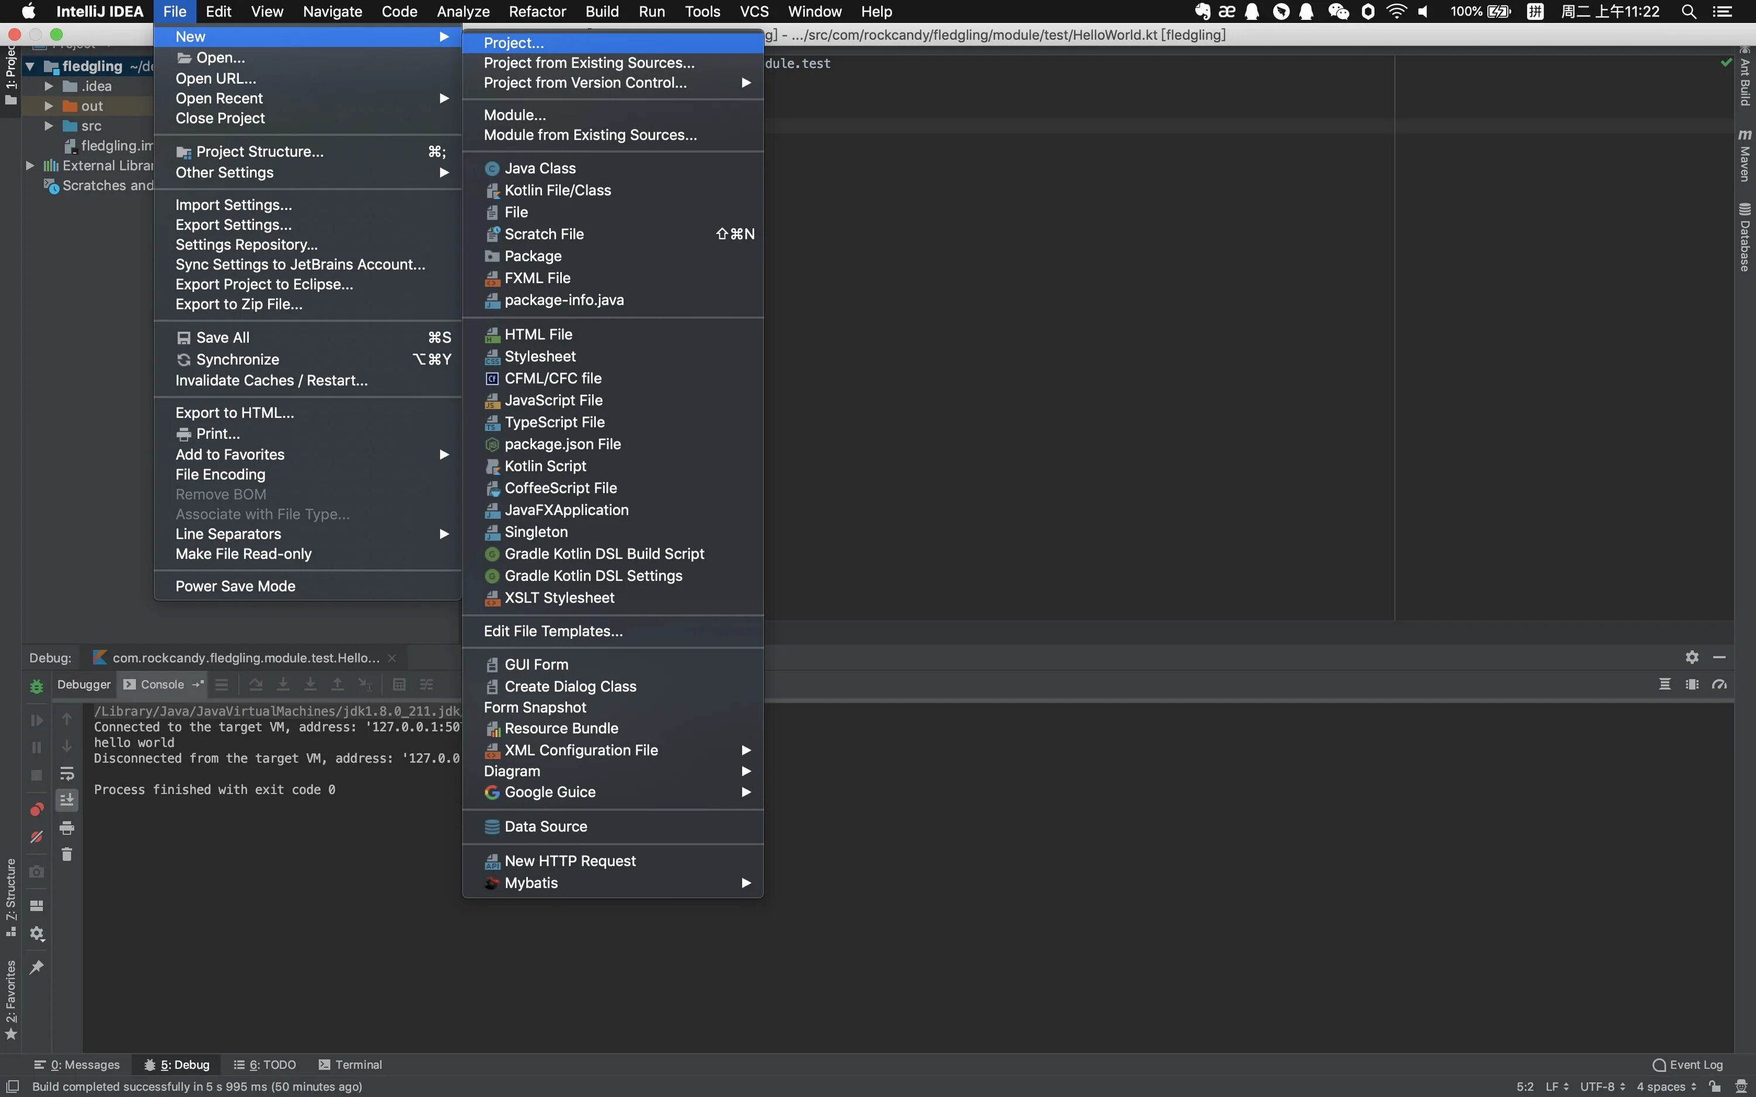Close the HelloWorld debug session tab
This screenshot has height=1097, width=1756.
coord(392,658)
